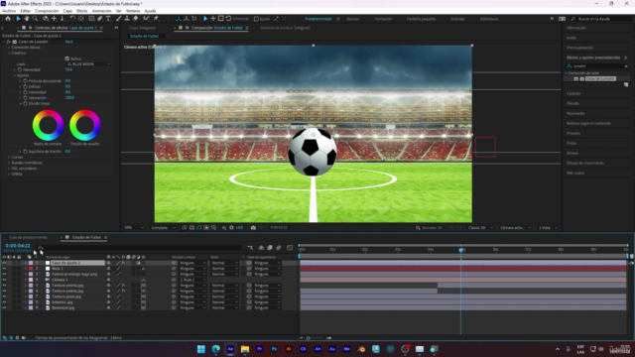Select the Zoom magnifier tool
This screenshot has height=357, width=635.
click(36, 19)
